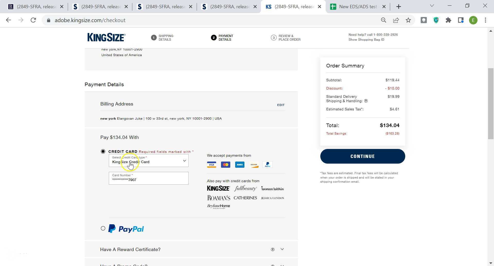The width and height of the screenshot is (494, 266).
Task: Click Show Shopping Bag ID link
Action: pyautogui.click(x=366, y=40)
